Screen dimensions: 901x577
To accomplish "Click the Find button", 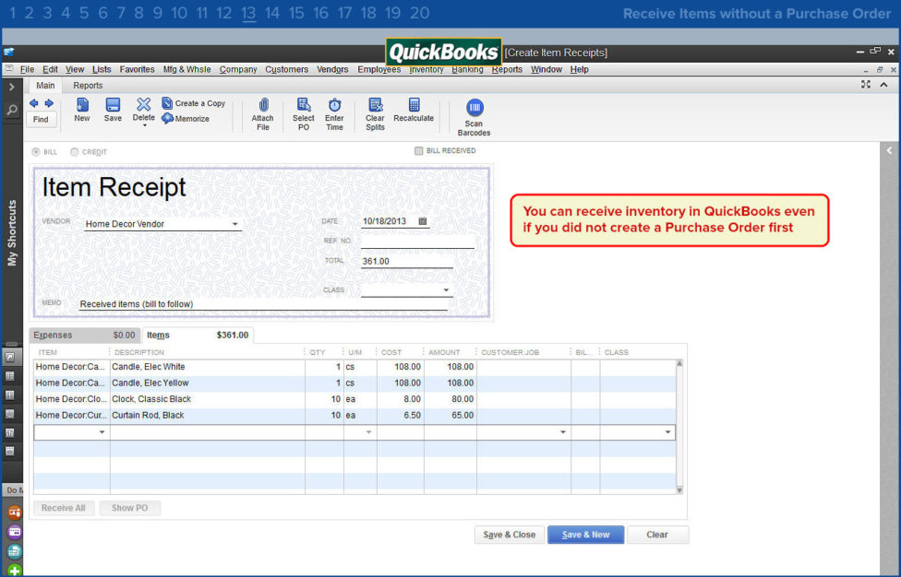I will [x=41, y=119].
